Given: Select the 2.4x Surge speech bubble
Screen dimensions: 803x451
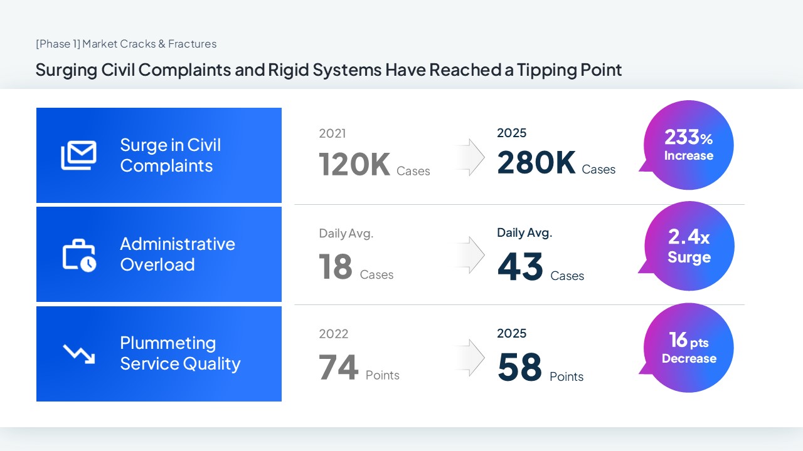Looking at the screenshot, I should tap(689, 246).
